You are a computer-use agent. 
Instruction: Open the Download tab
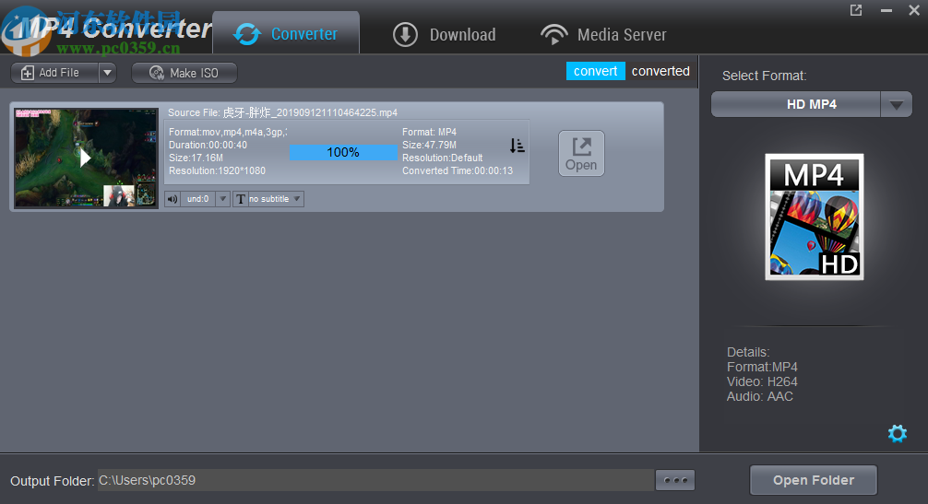[x=445, y=34]
